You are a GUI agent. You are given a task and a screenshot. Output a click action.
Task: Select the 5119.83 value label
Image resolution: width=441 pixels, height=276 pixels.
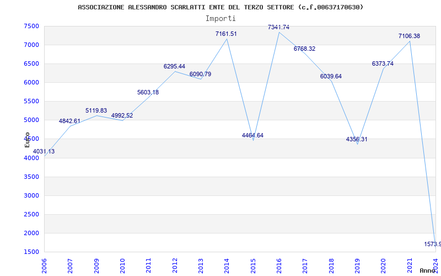[x=96, y=111]
